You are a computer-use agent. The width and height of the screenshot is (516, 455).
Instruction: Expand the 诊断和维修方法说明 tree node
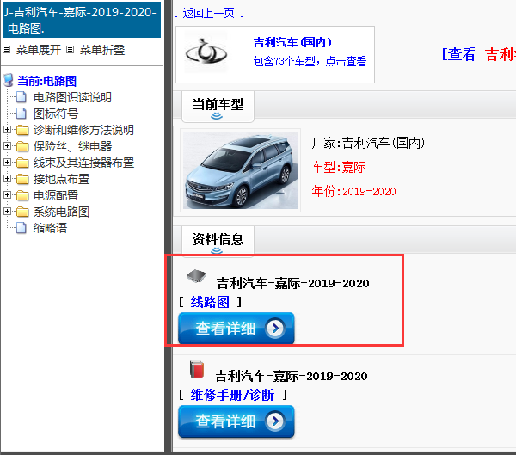(x=7, y=129)
